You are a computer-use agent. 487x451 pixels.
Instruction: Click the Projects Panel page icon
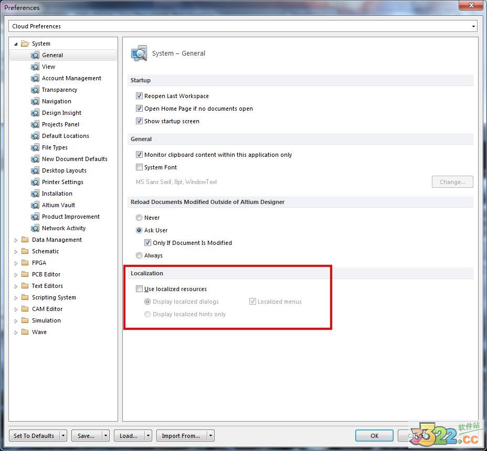pos(35,124)
